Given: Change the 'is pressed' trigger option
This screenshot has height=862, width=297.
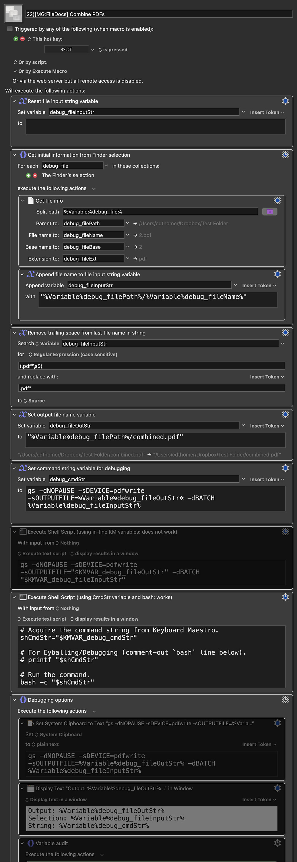Looking at the screenshot, I should pyautogui.click(x=113, y=50).
